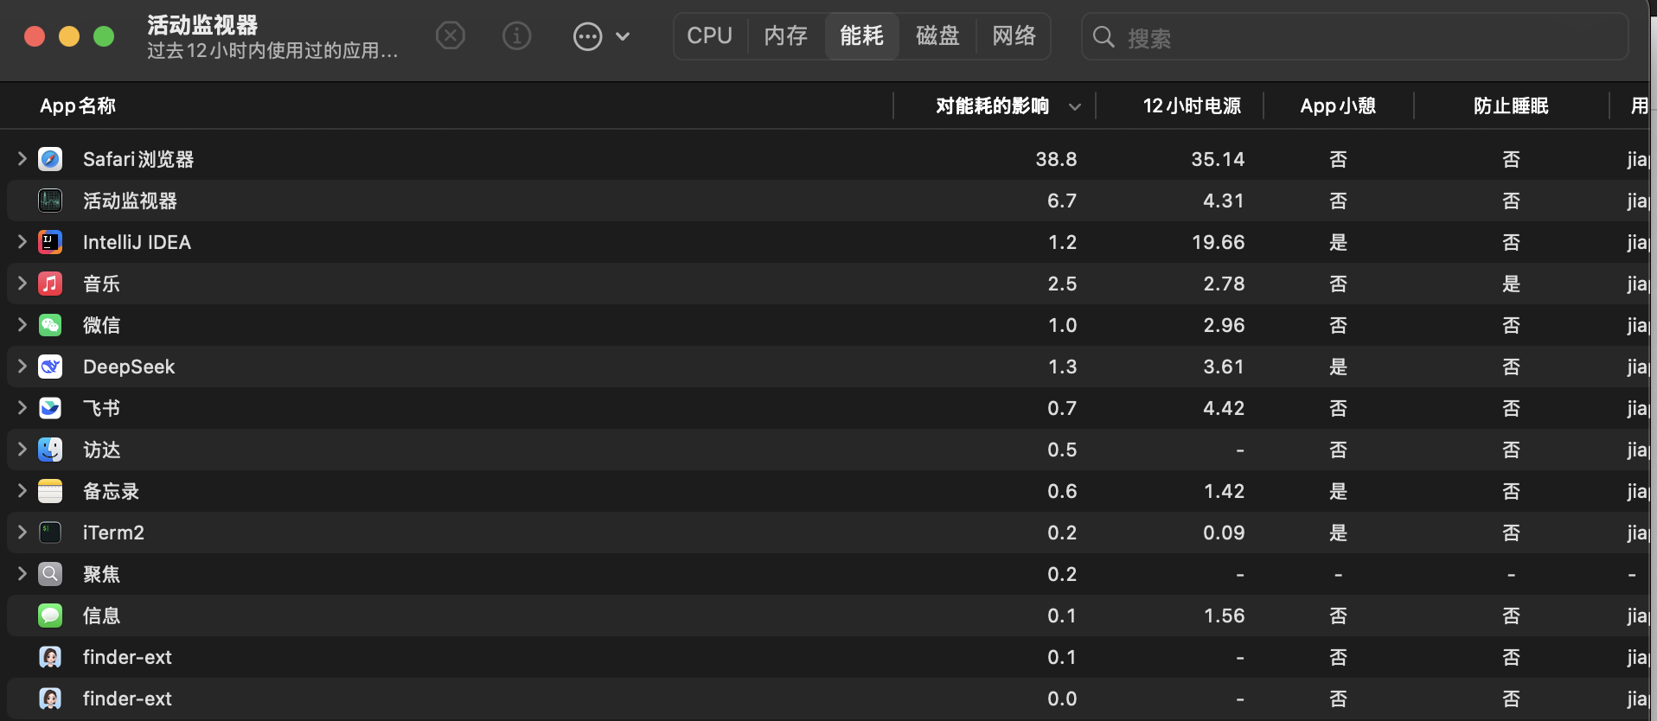Switch to the 网络 tab
Viewport: 1657px width, 721px height.
(1014, 36)
